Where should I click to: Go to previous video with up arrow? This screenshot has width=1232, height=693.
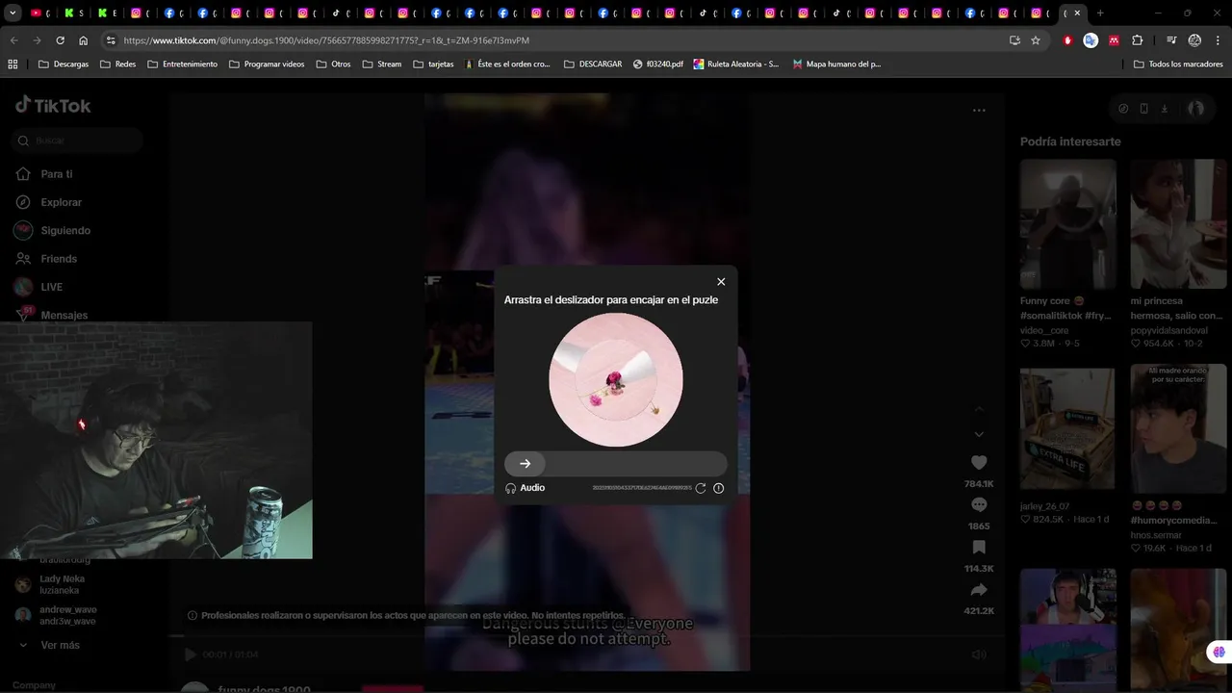tap(979, 409)
